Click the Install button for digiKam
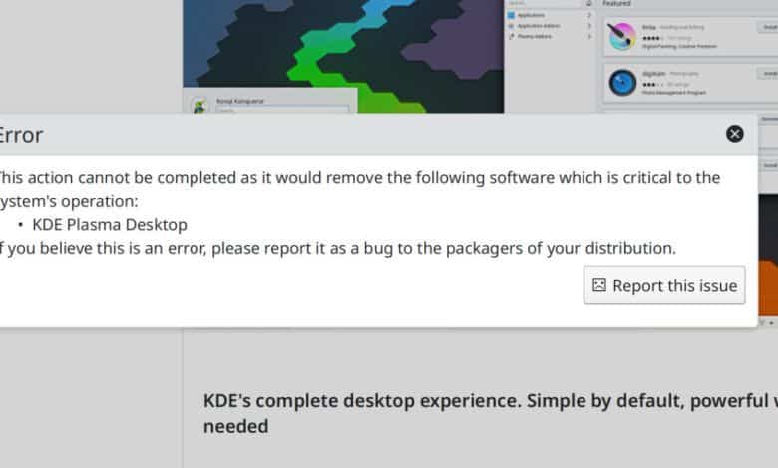 point(769,74)
